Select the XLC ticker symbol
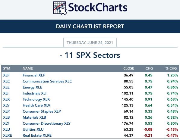 pos(6,81)
